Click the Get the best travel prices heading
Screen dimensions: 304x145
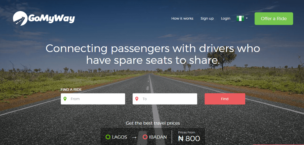153,123
